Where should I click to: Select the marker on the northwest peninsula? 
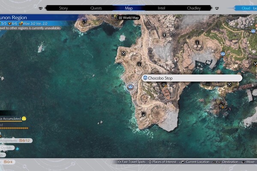pos(84,21)
